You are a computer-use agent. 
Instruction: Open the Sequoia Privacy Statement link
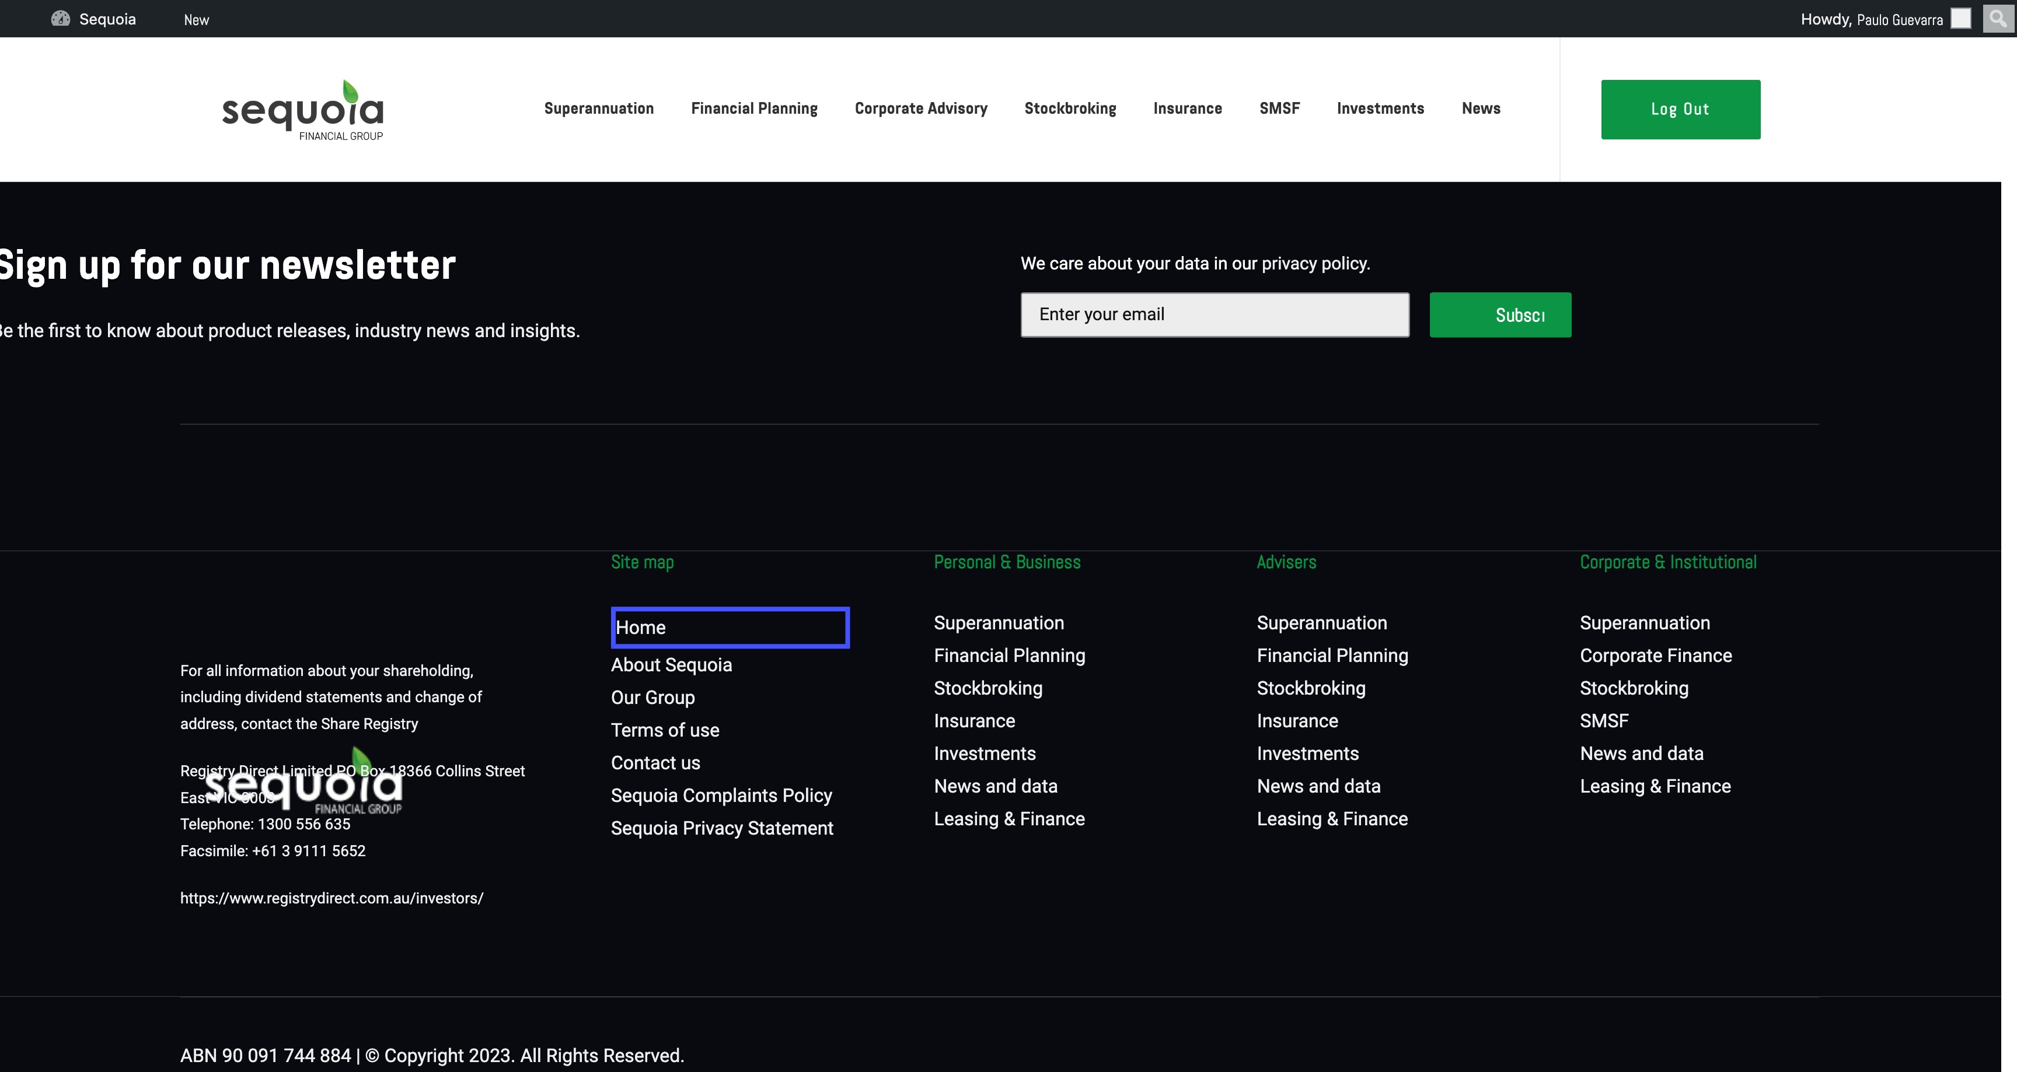(x=721, y=828)
